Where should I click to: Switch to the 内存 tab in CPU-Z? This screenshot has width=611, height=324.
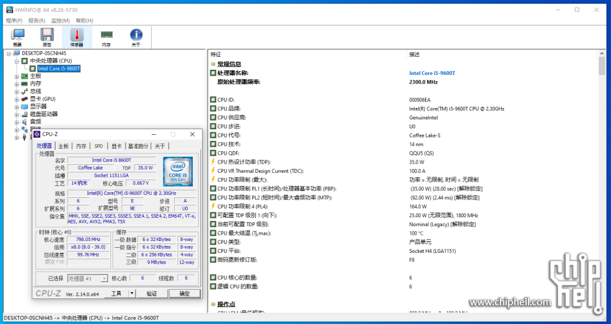click(81, 146)
